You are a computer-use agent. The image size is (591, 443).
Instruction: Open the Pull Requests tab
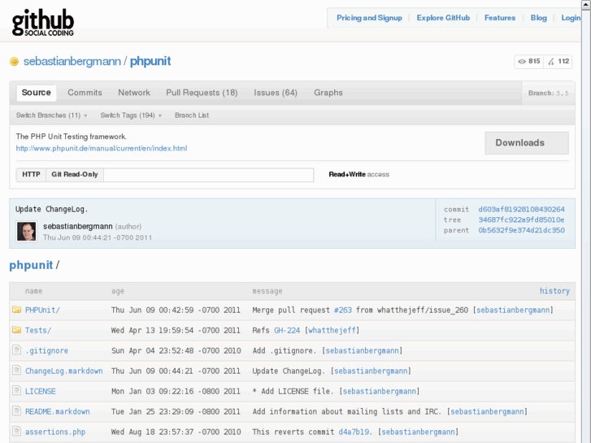[202, 93]
